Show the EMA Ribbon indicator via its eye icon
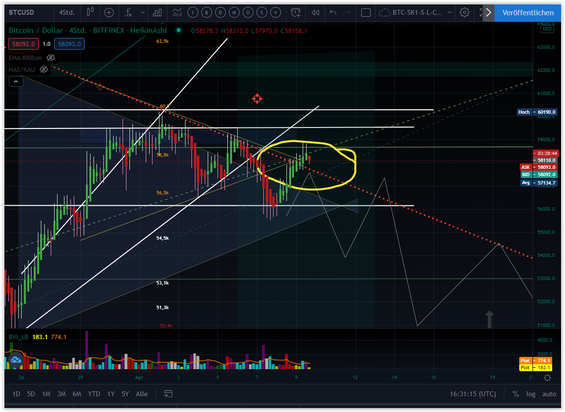Image resolution: width=565 pixels, height=412 pixels. (51, 58)
